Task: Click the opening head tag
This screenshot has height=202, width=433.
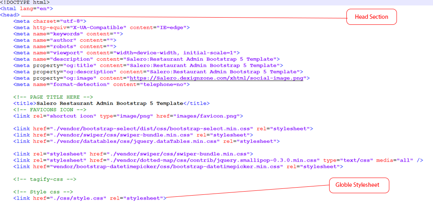Action: pyautogui.click(x=10, y=15)
